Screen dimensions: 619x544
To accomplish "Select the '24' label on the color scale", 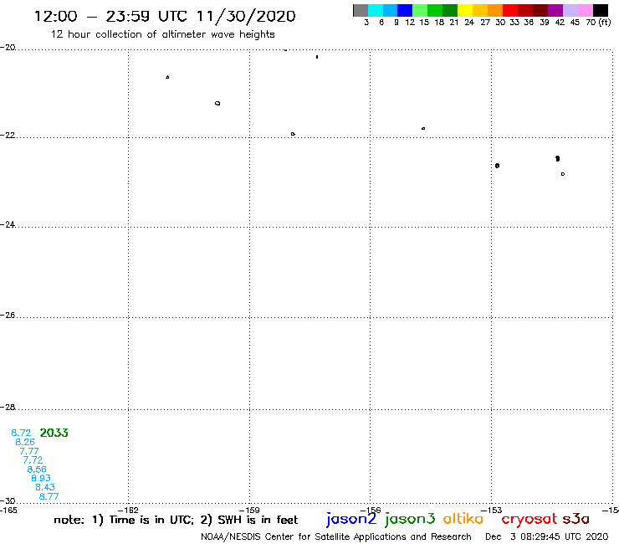I will [x=469, y=23].
